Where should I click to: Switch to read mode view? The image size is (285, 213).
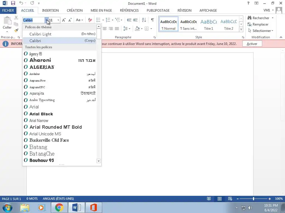[x=209, y=199]
